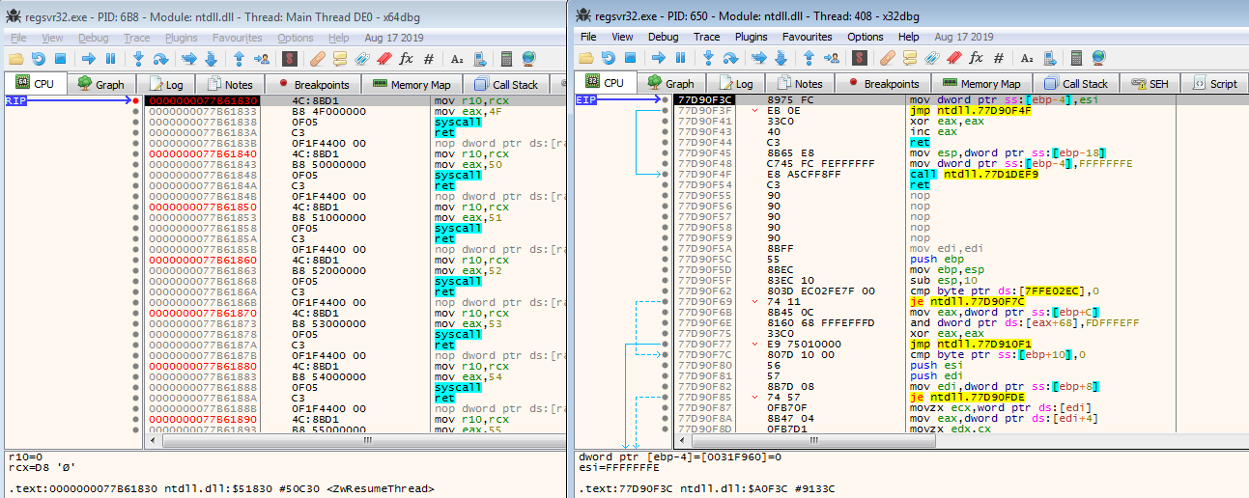Open Patches bandage icon in x64dbg
This screenshot has width=1249, height=498.
pyautogui.click(x=318, y=58)
